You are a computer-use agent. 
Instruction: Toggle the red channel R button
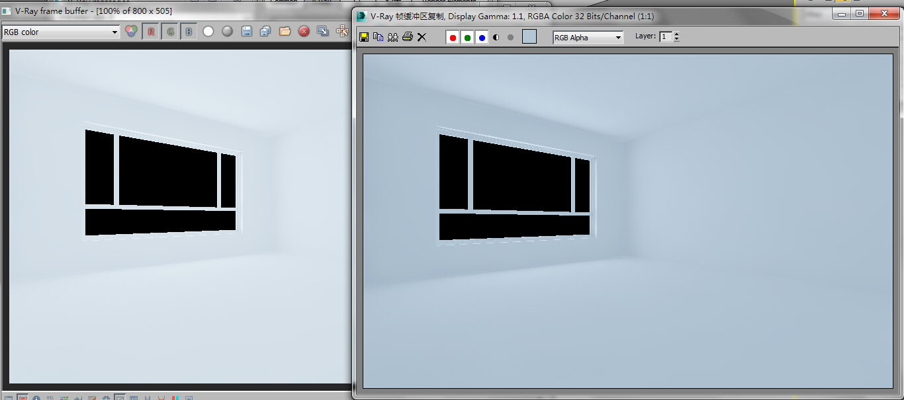click(x=151, y=31)
